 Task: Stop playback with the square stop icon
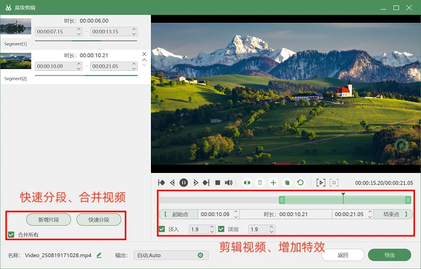pos(218,183)
